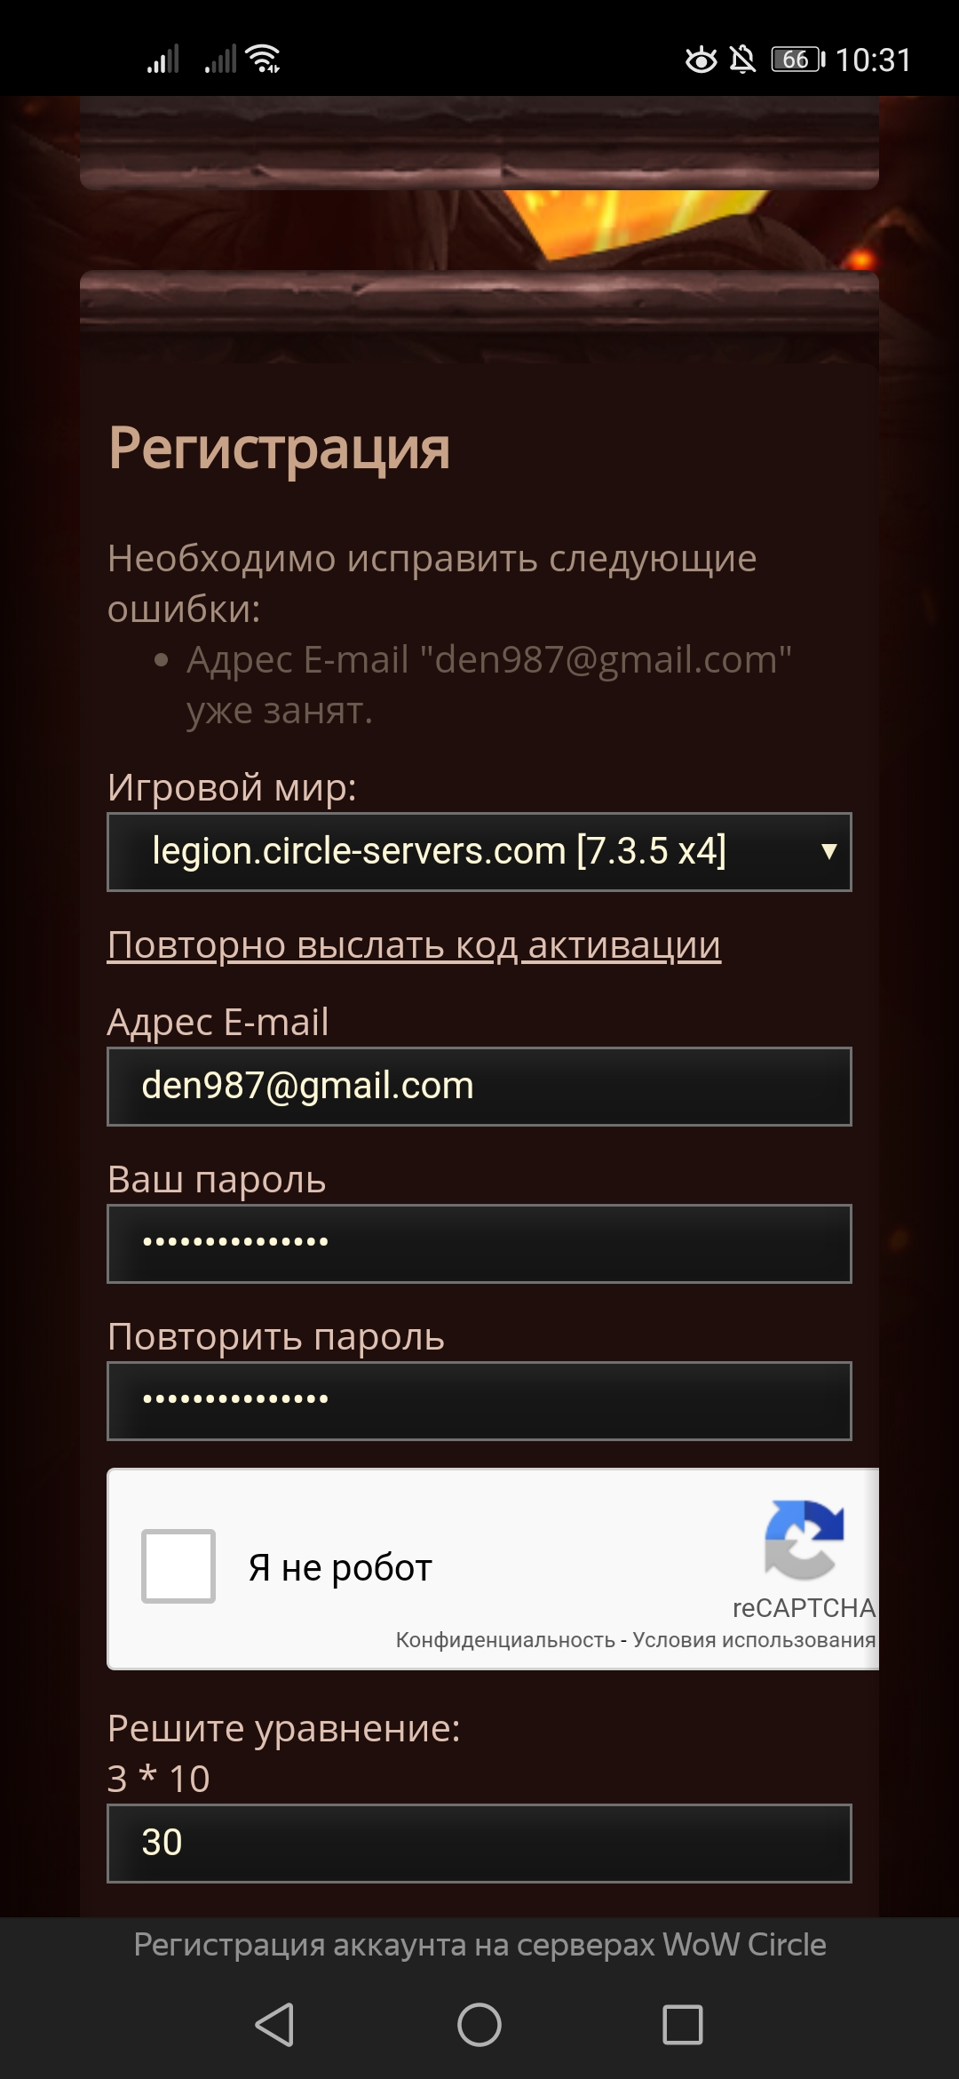Tap the muted notifications bell icon
The image size is (959, 2079).
pyautogui.click(x=742, y=59)
